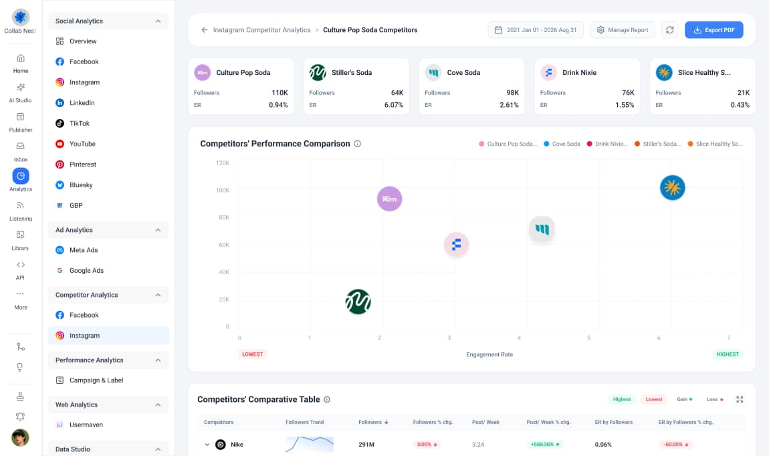Click the Drink Nixie chart bubble
The width and height of the screenshot is (769, 456).
(456, 244)
